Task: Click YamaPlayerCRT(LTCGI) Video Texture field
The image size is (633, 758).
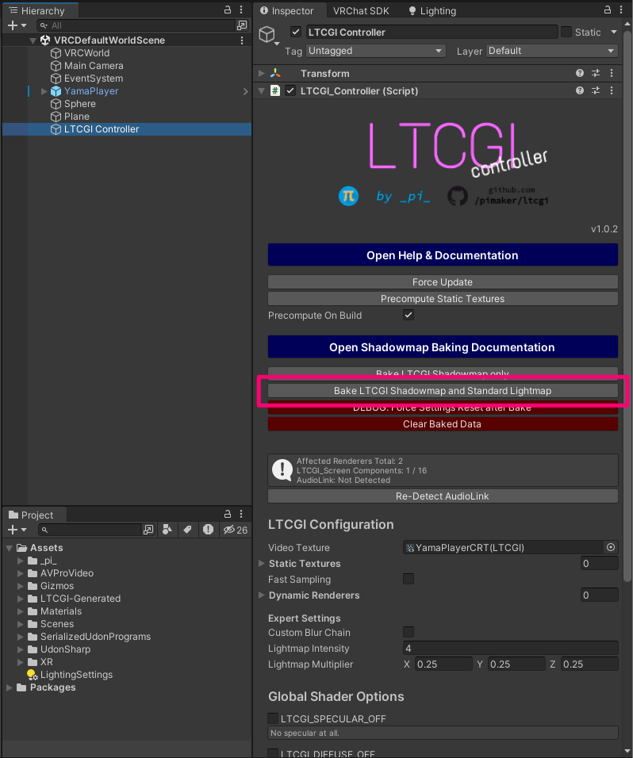Action: pyautogui.click(x=504, y=547)
